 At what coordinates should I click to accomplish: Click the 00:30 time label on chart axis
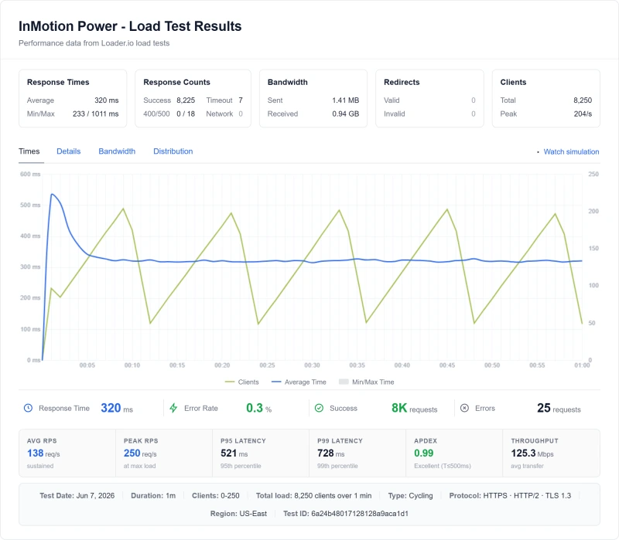pyautogui.click(x=312, y=365)
